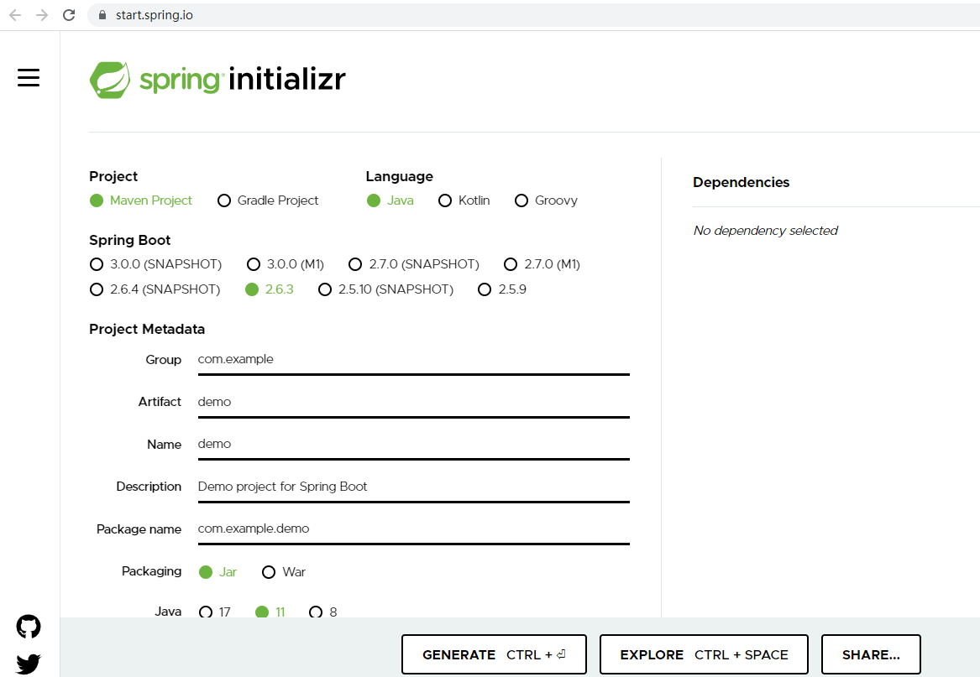Click the browser back arrow

tap(15, 15)
